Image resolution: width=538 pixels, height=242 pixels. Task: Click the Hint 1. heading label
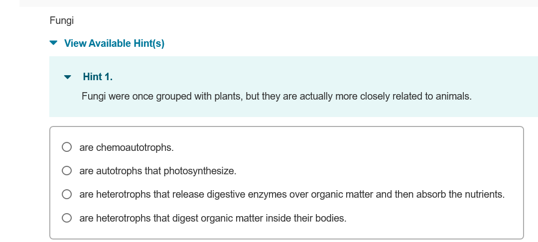point(98,77)
